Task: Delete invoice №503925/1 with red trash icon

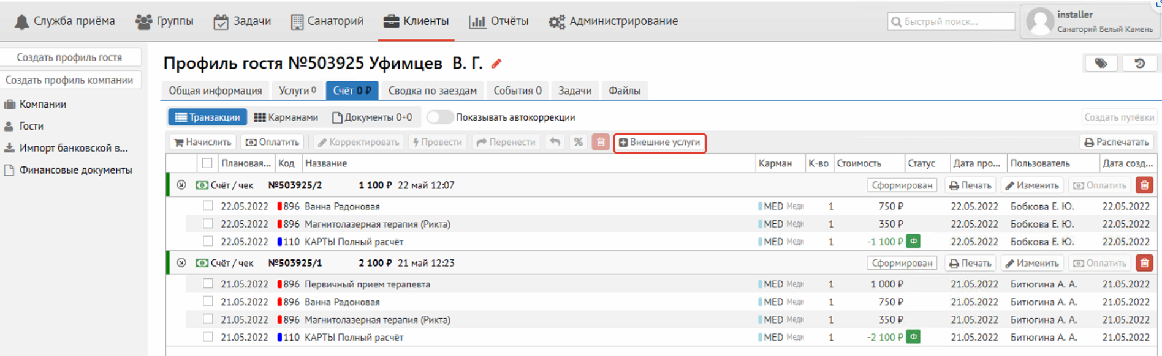Action: pos(1144,263)
